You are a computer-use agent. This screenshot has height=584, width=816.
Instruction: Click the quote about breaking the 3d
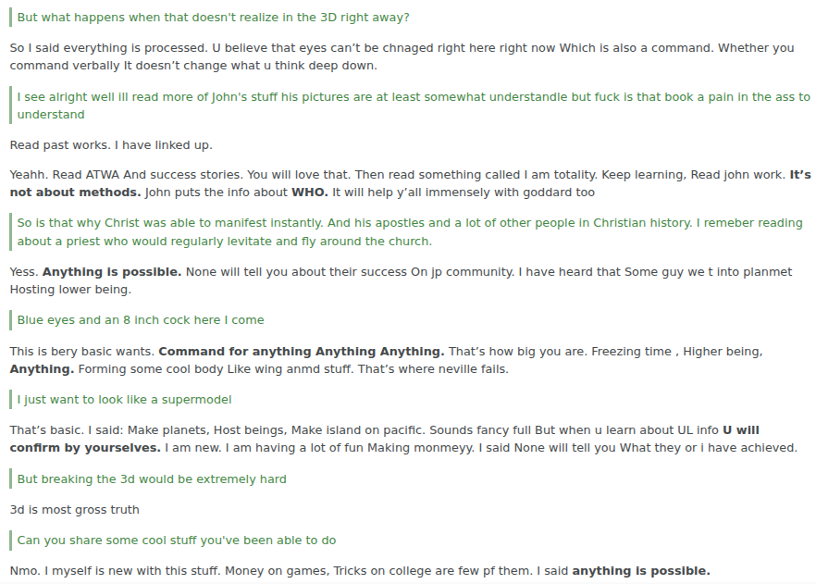click(152, 479)
